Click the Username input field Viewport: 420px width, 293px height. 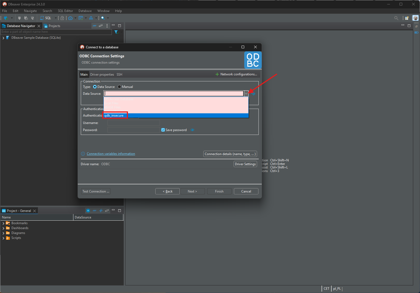coord(134,123)
